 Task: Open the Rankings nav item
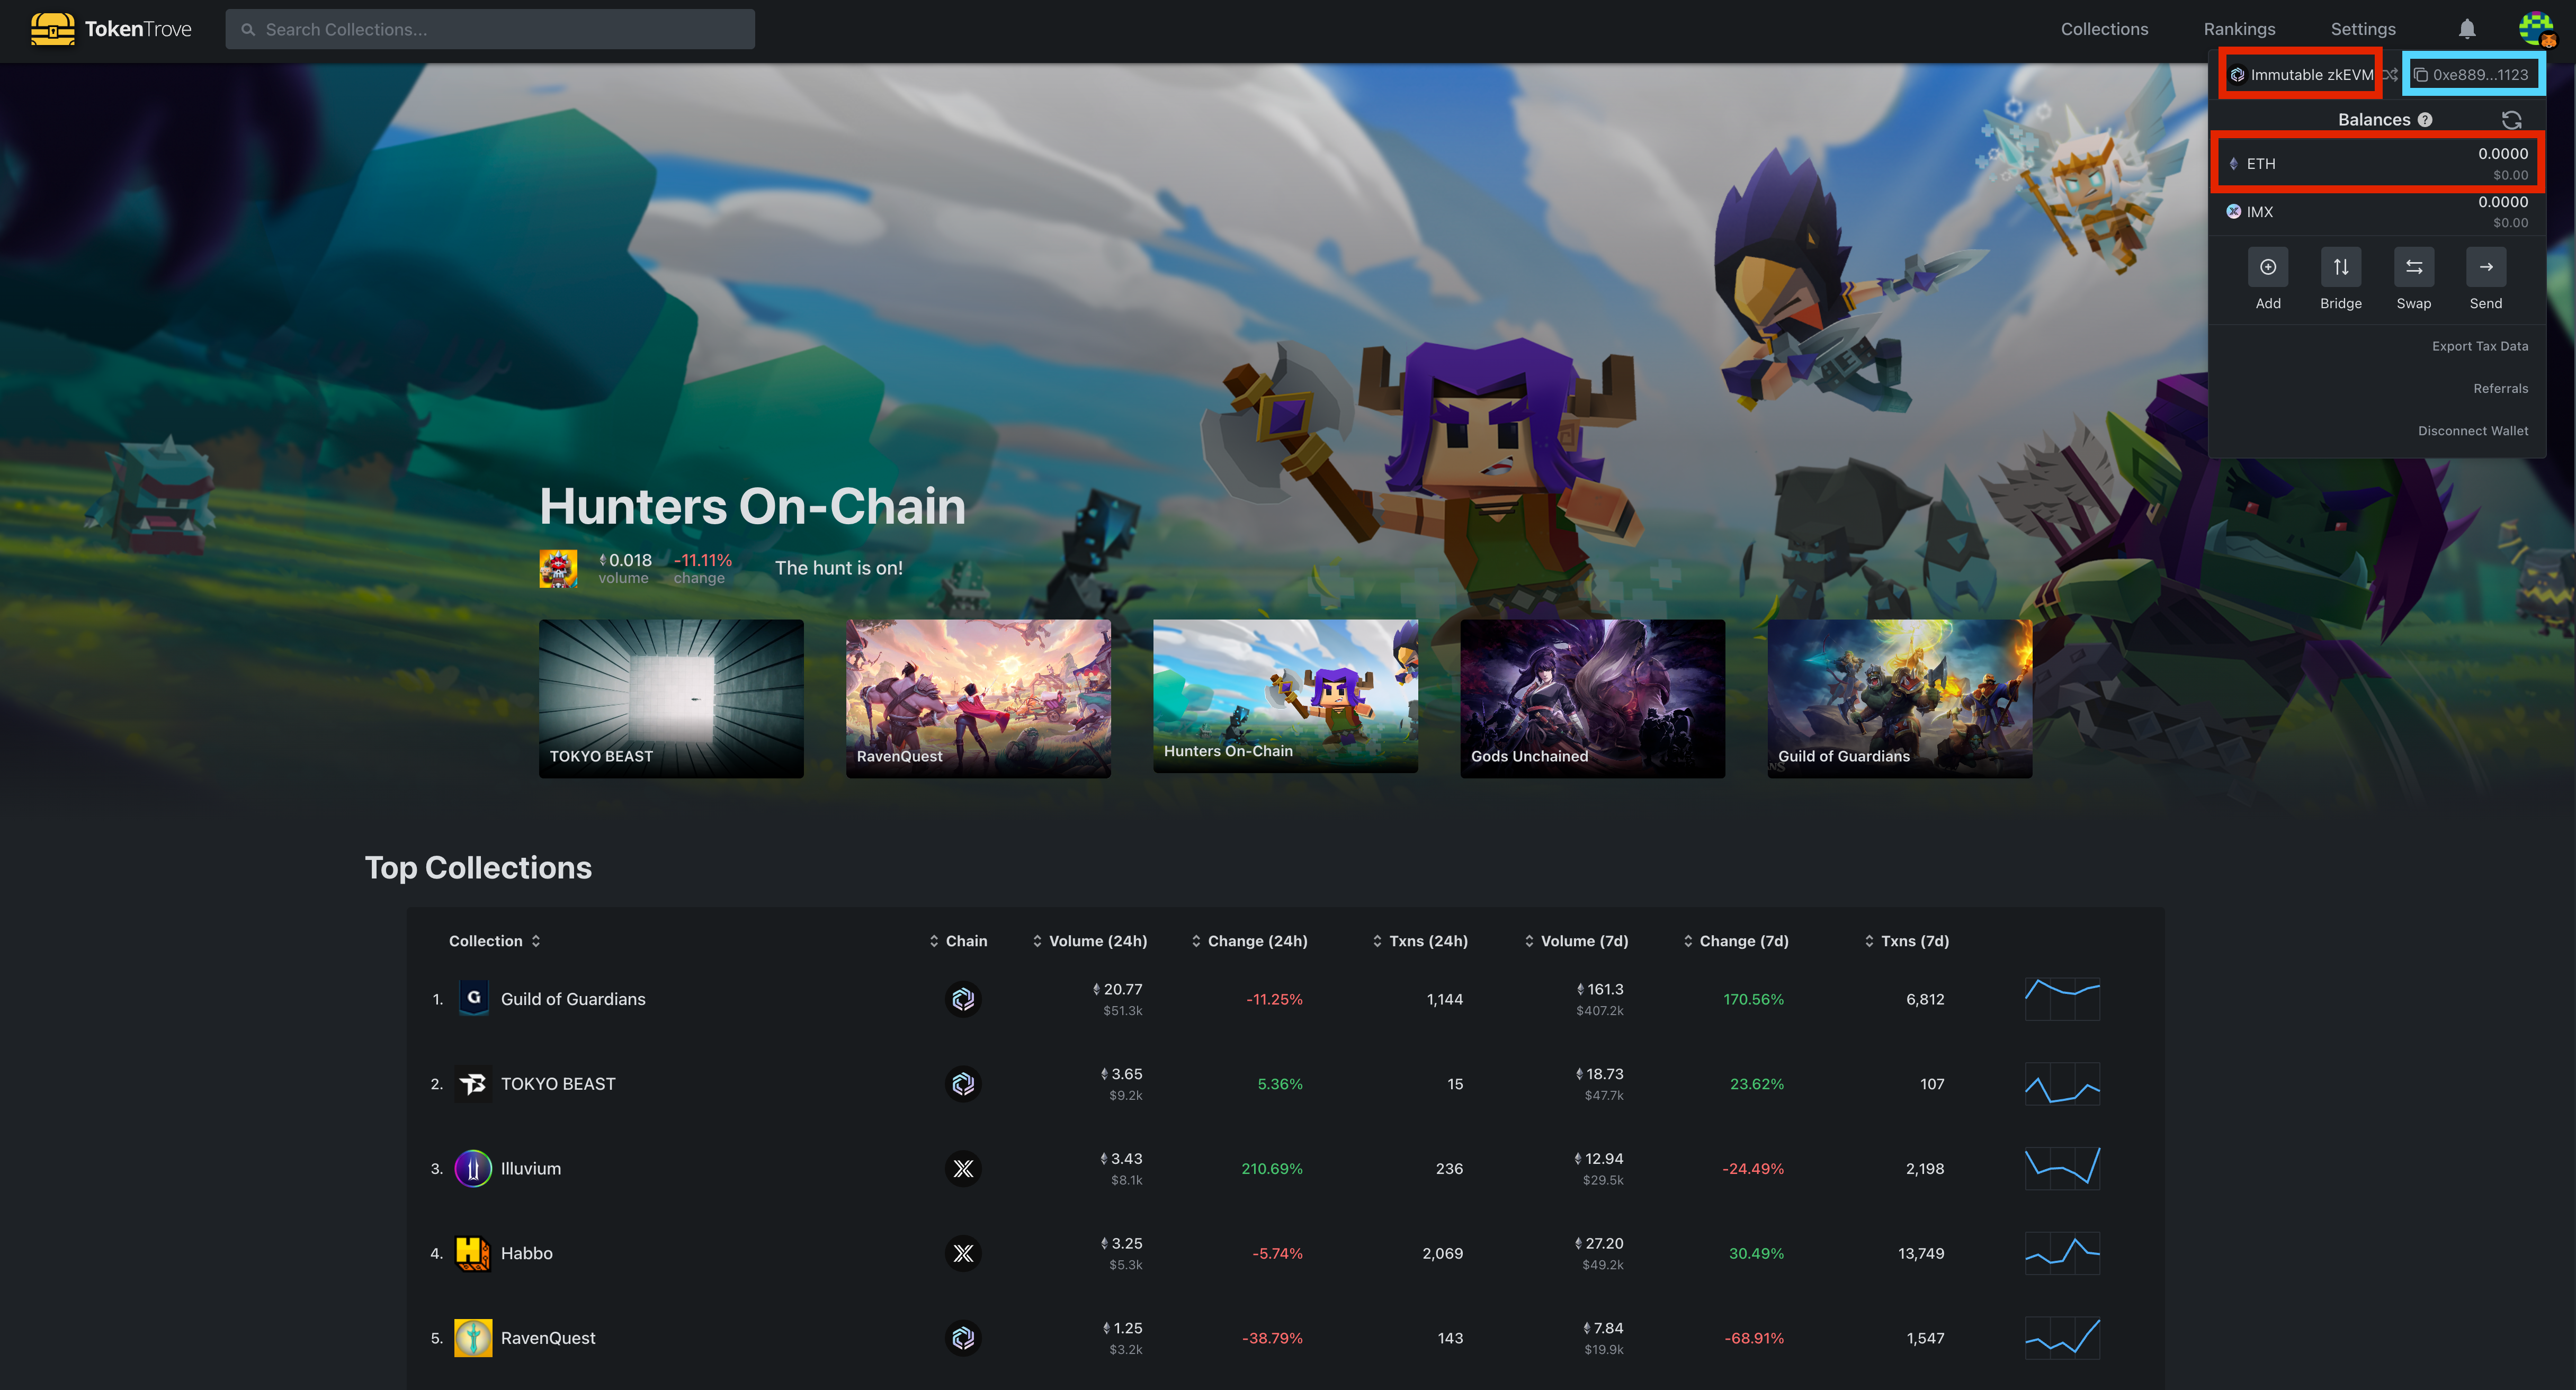coord(2239,29)
